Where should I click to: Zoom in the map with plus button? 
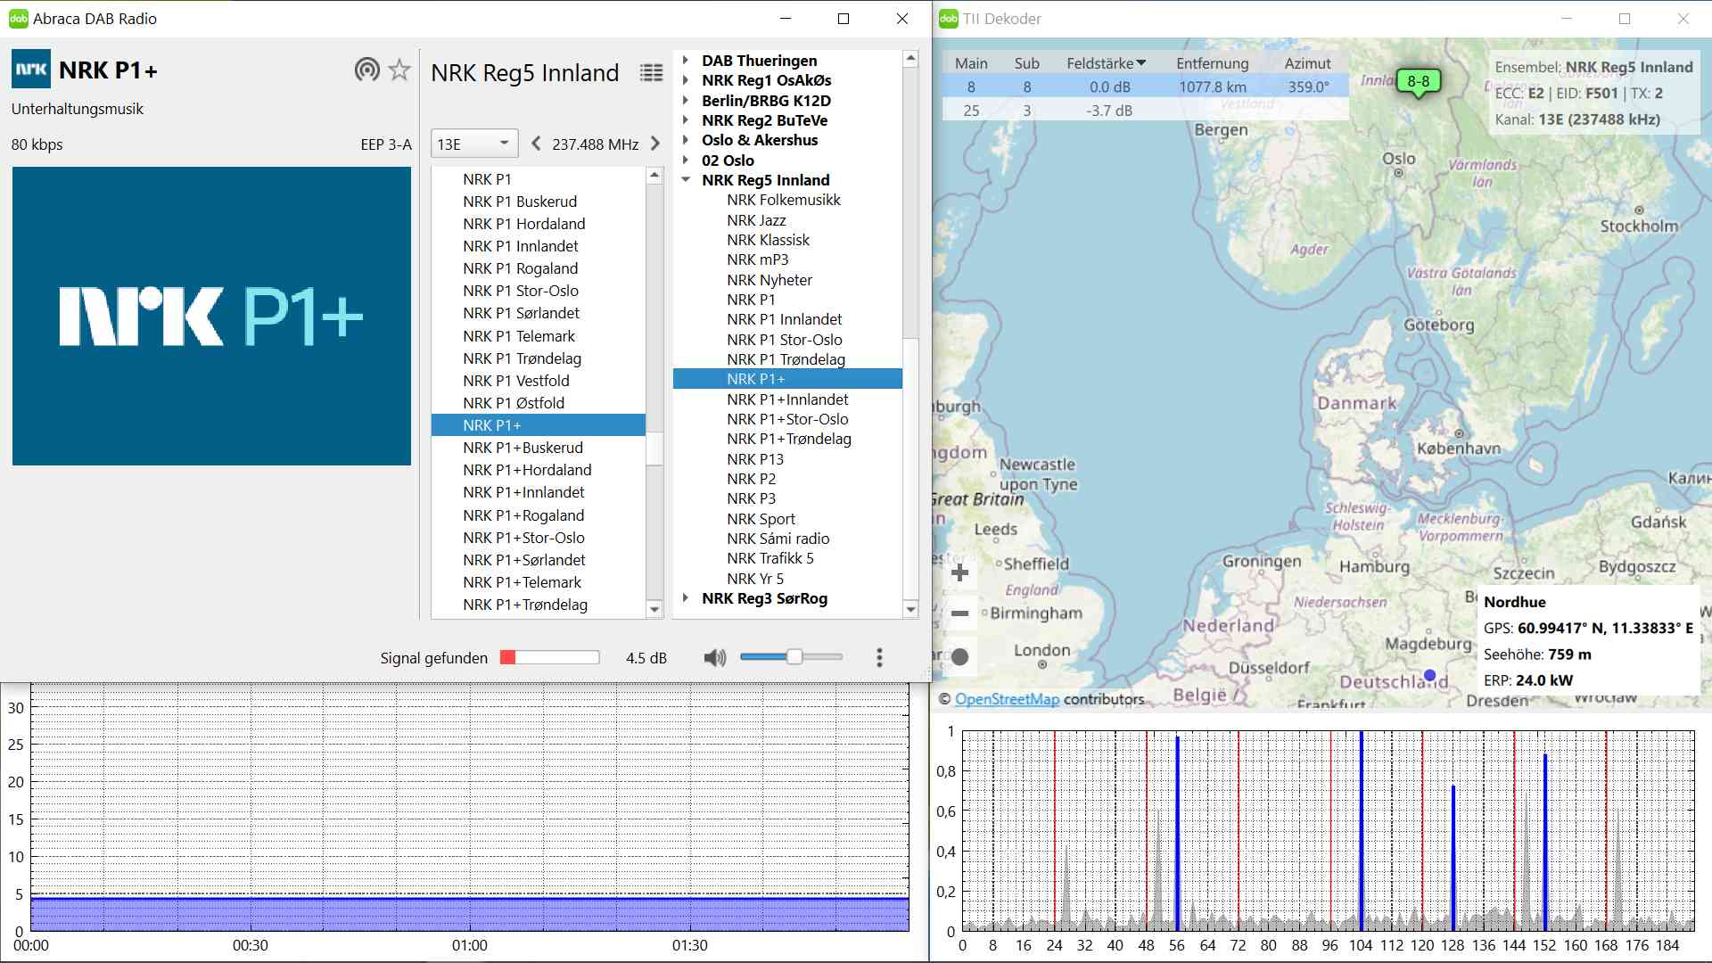pos(960,572)
